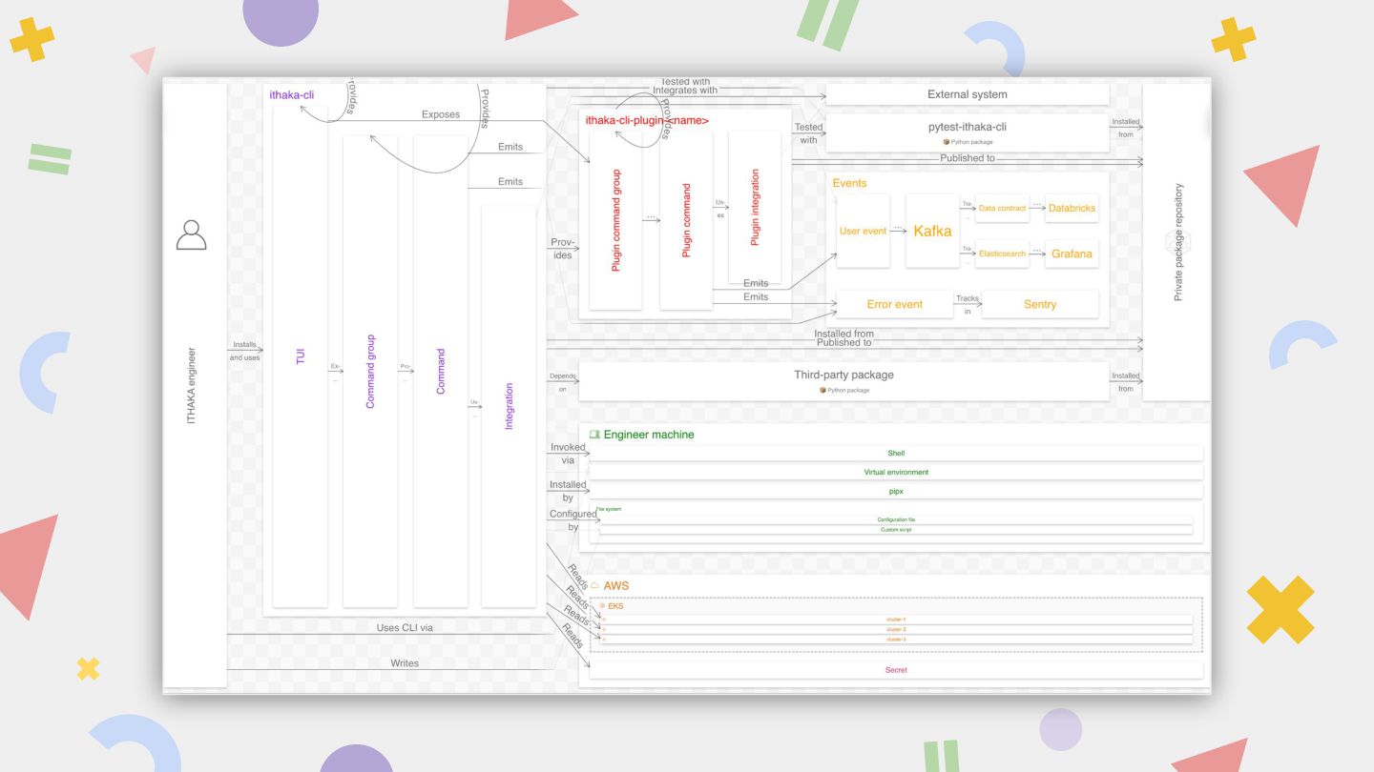Viewport: 1374px width, 772px height.
Task: Select the User event node
Action: [x=863, y=231]
